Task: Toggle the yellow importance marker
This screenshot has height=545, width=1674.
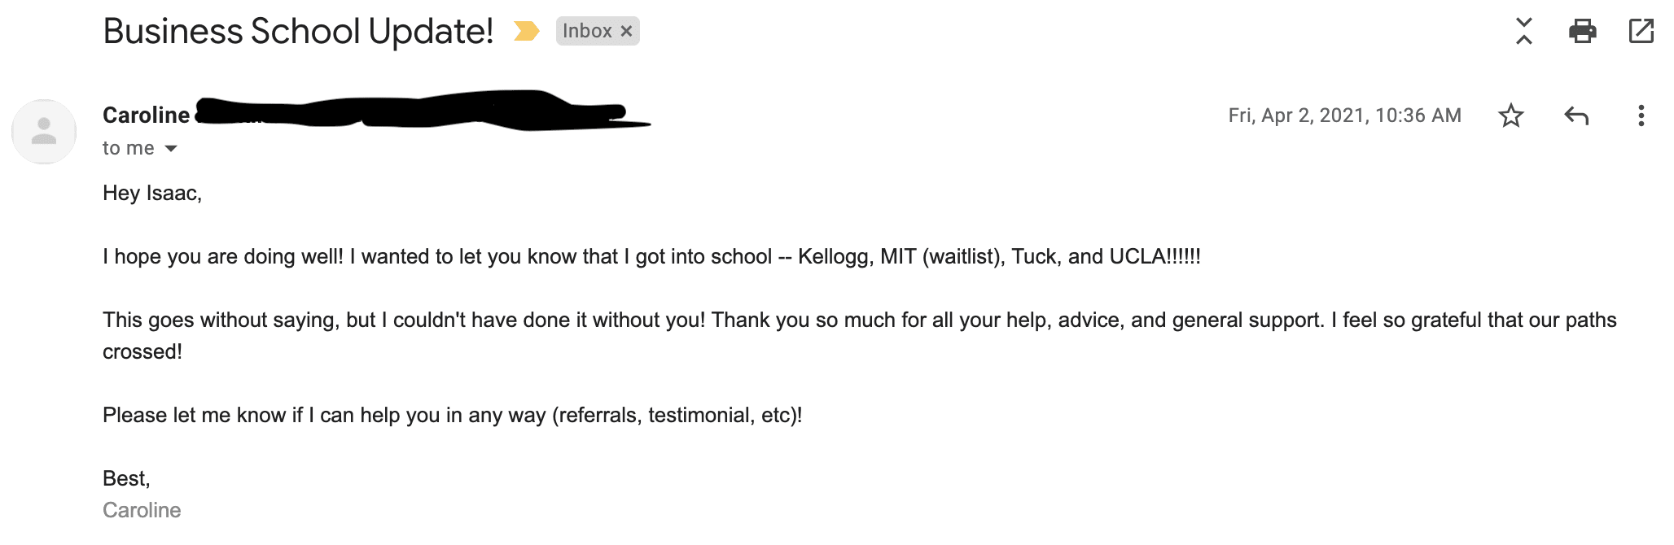Action: (527, 32)
